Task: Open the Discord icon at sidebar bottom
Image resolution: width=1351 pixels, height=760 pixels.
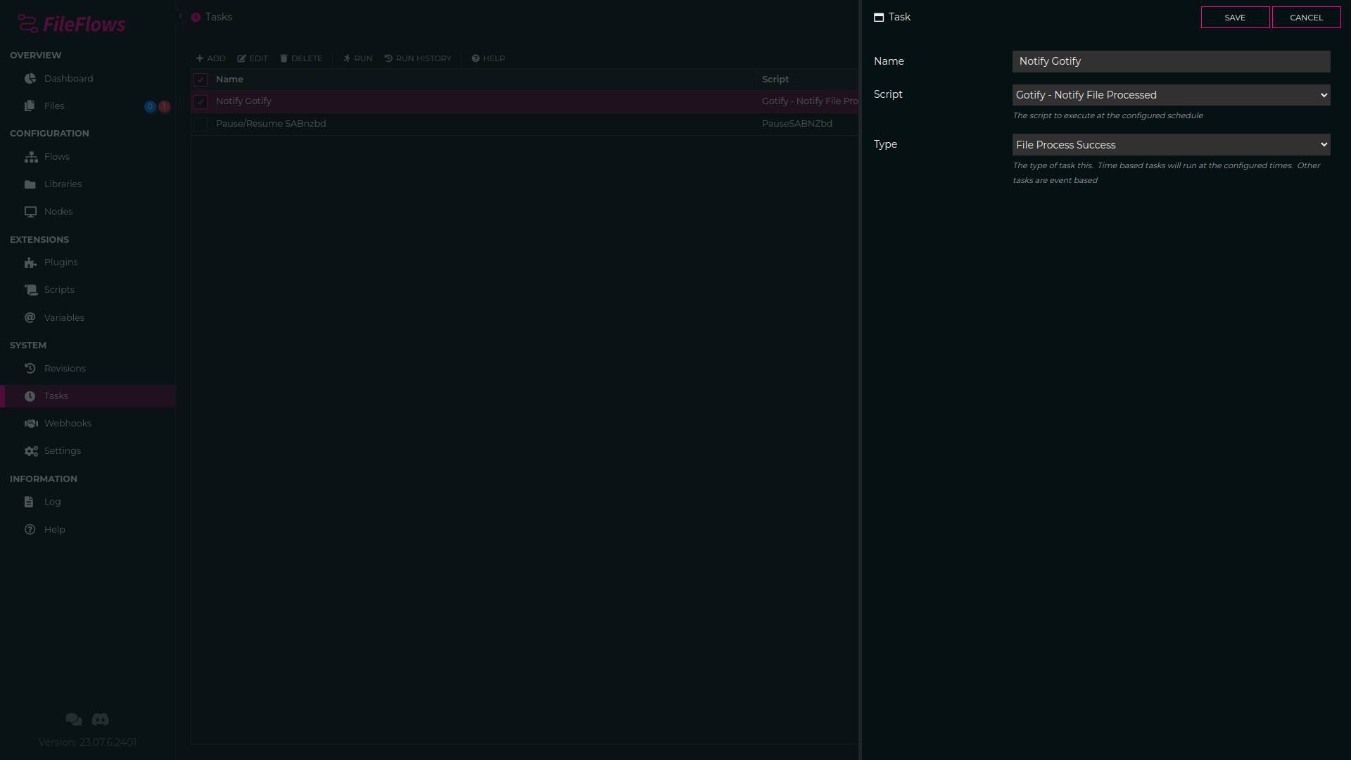Action: click(x=101, y=719)
